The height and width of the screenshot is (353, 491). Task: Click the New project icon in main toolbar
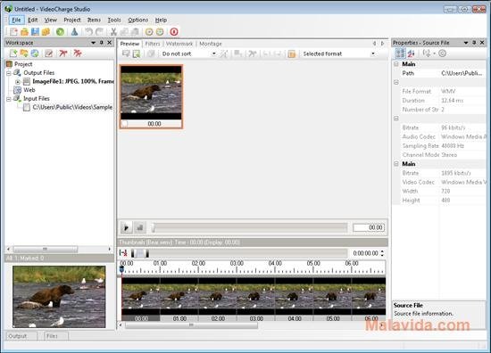tap(13, 31)
